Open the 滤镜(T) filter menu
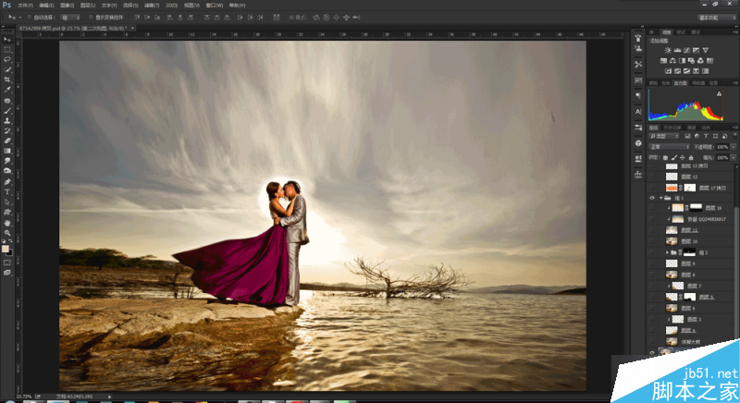Screen dimensions: 740x403 pyautogui.click(x=152, y=6)
